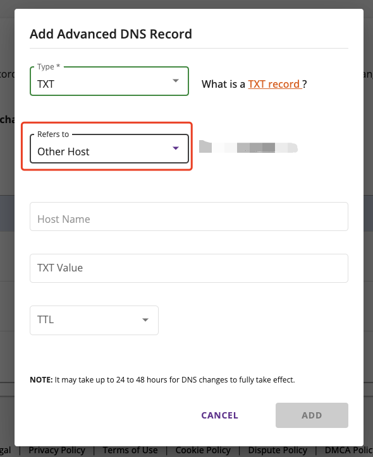
Task: Open the Cookie Policy footer link
Action: click(203, 450)
